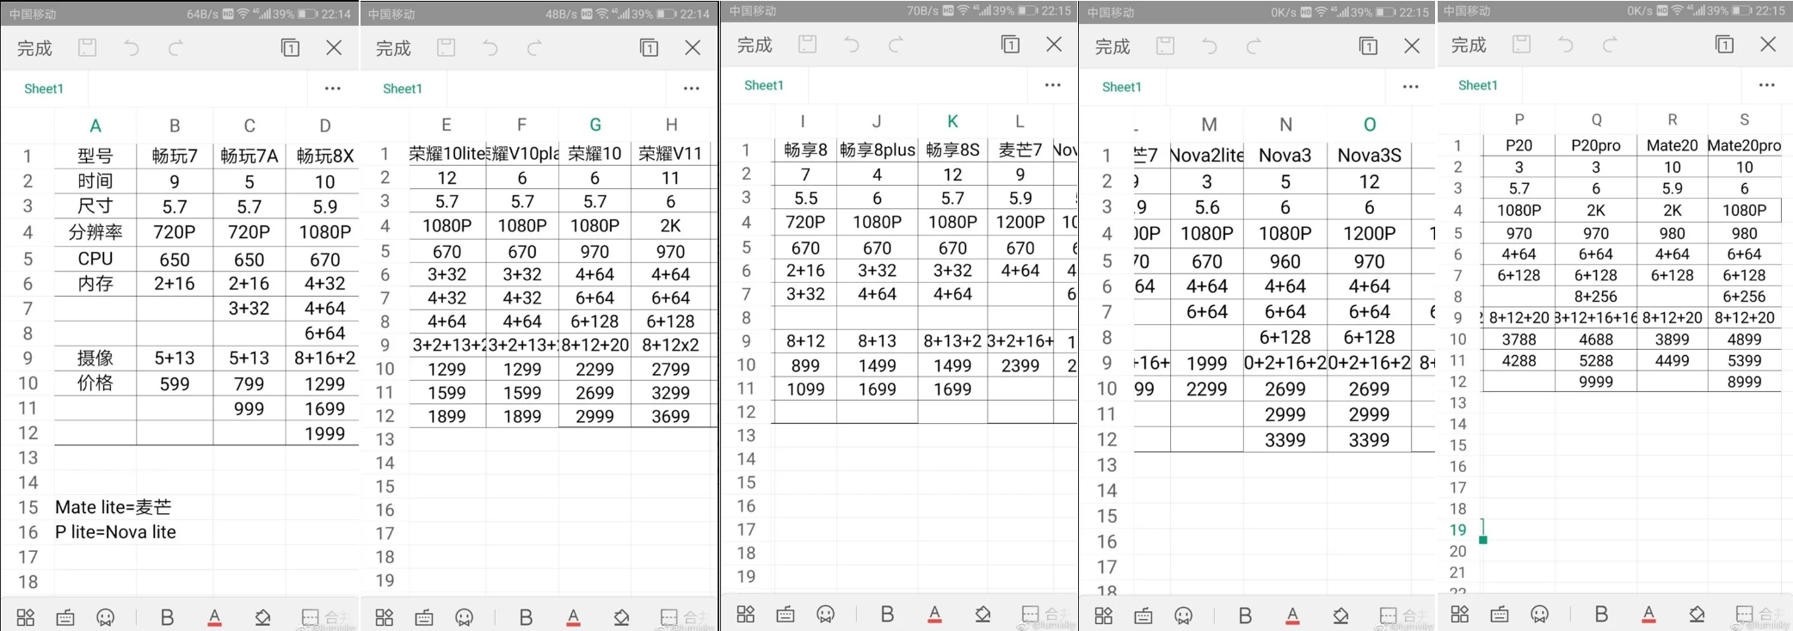
Task: Select Sheet1 tab in the A–D columns screenshot
Action: pos(44,89)
